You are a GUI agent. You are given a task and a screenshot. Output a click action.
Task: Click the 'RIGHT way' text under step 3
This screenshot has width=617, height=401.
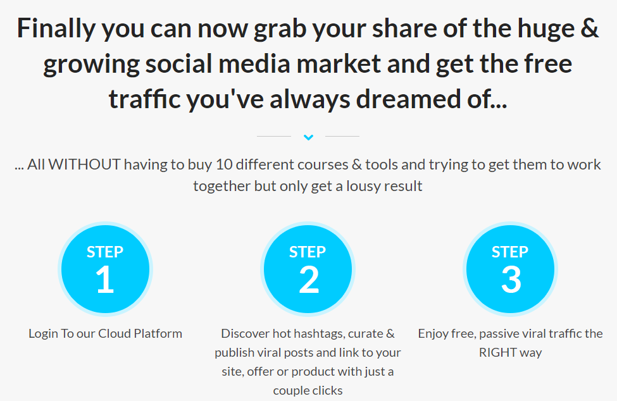(x=510, y=353)
